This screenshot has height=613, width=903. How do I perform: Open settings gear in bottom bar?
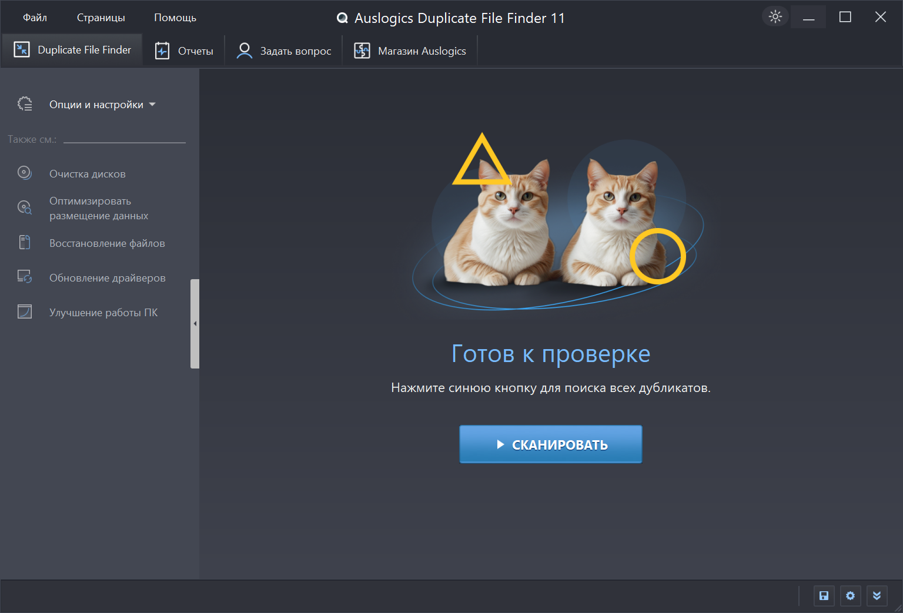tap(850, 596)
